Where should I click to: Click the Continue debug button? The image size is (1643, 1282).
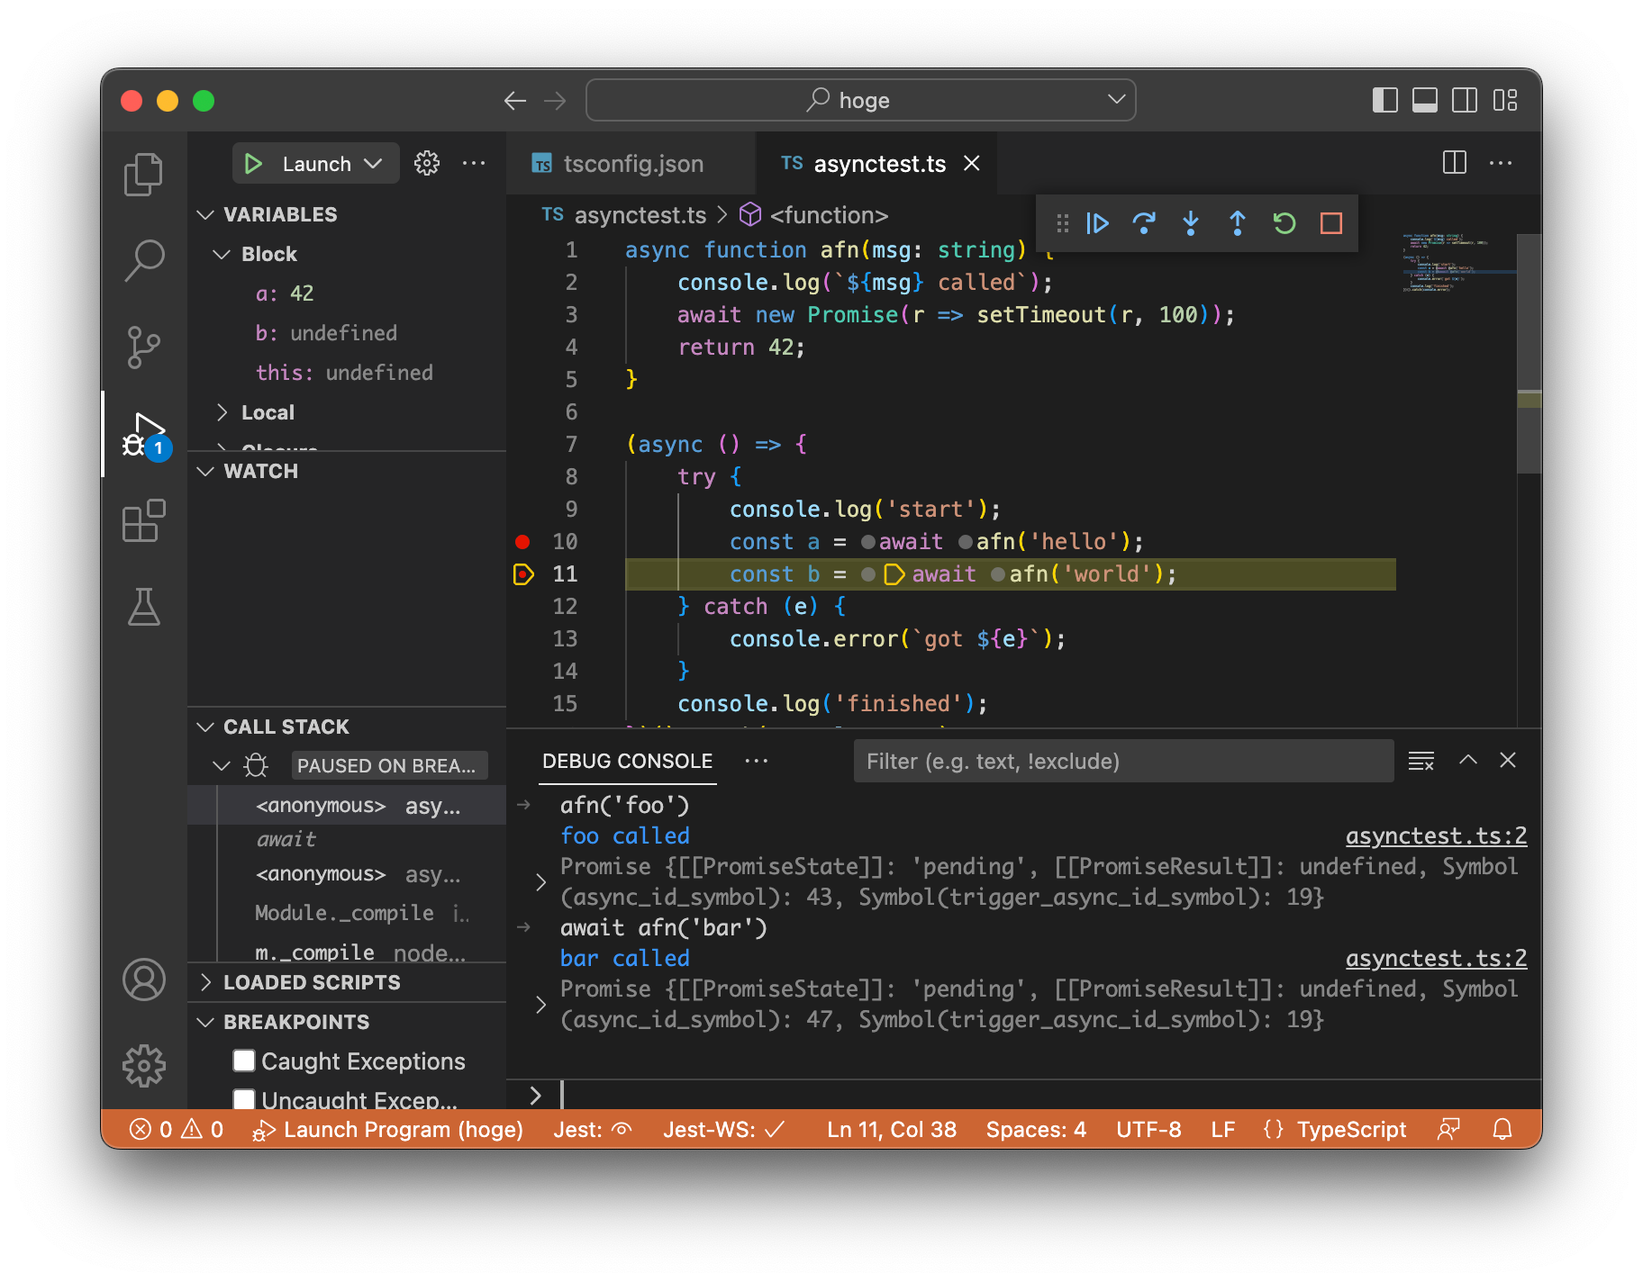pyautogui.click(x=1097, y=223)
